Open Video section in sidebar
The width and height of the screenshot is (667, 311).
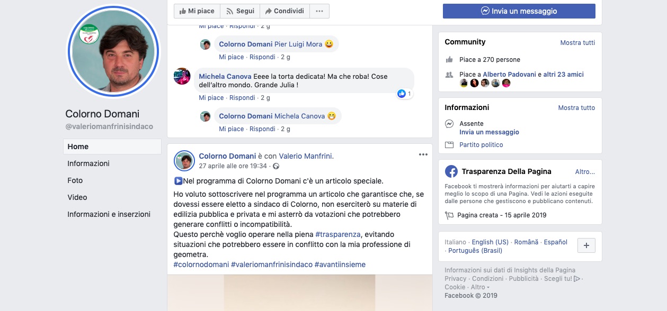[x=77, y=197]
